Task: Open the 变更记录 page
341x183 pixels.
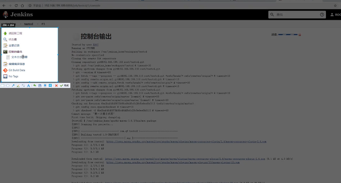Action: pyautogui.click(x=14, y=45)
